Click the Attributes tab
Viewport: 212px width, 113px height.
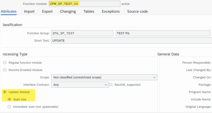[x=9, y=12]
